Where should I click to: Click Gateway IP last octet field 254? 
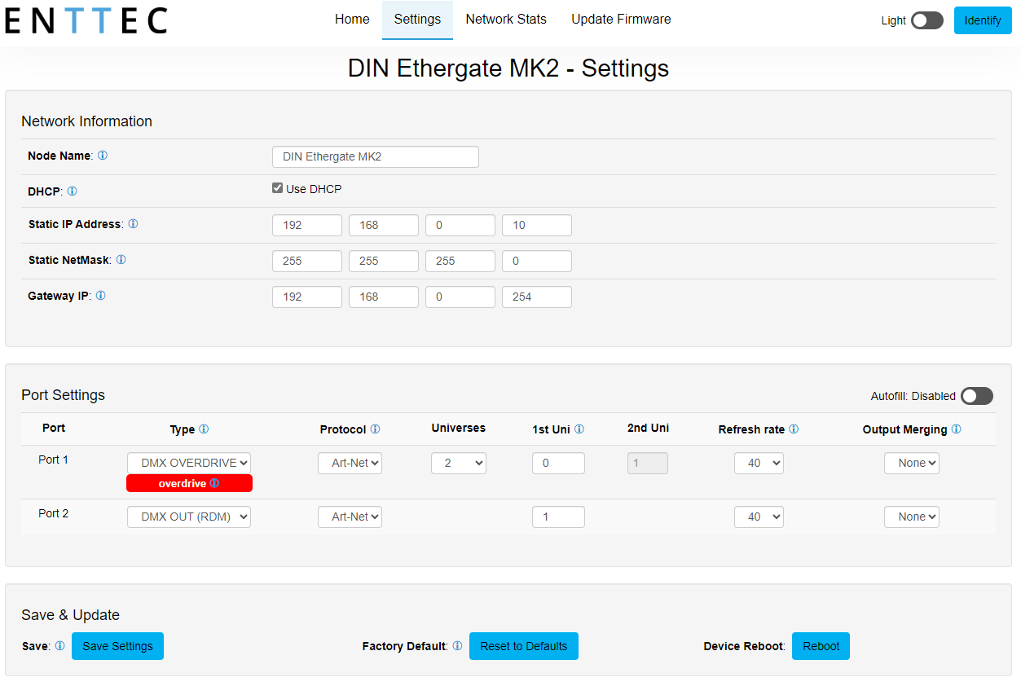[537, 297]
